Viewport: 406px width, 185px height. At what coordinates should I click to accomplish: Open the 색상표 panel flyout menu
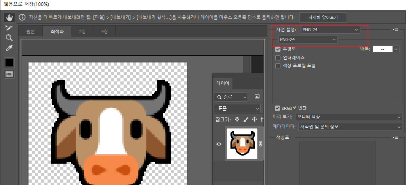tap(395, 137)
